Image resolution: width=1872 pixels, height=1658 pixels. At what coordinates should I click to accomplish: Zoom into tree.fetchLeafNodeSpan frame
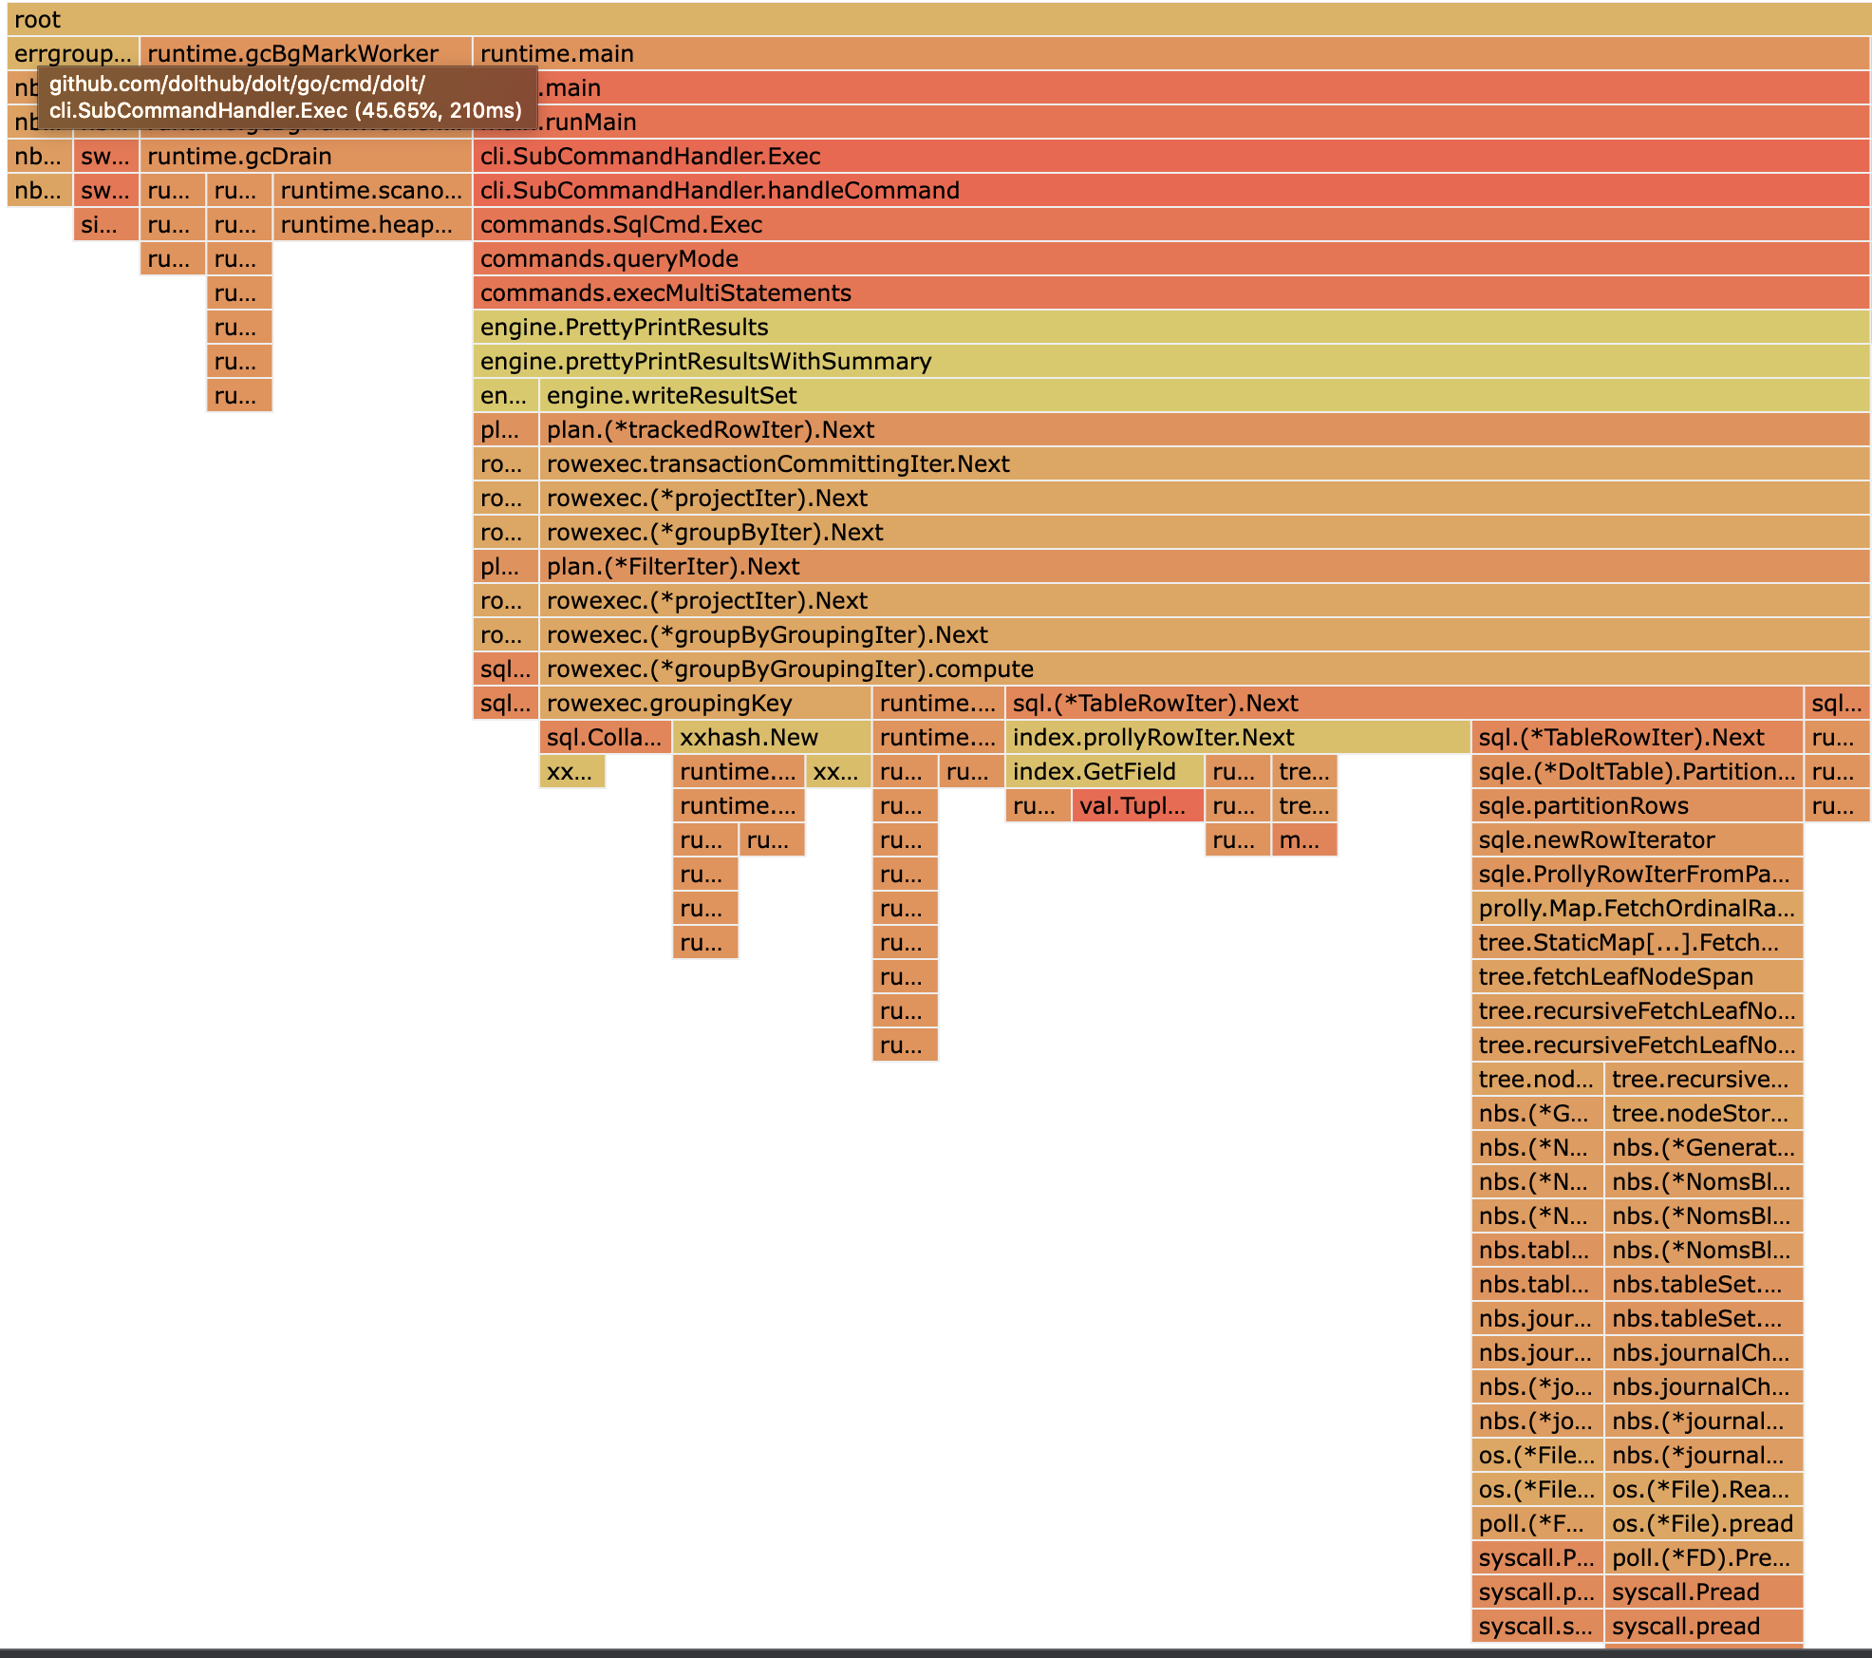coord(1636,977)
